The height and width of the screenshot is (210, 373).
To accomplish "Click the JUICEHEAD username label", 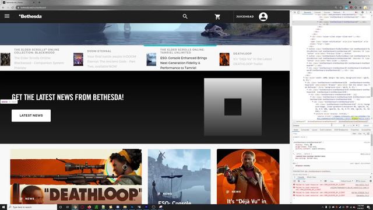I will [x=245, y=17].
